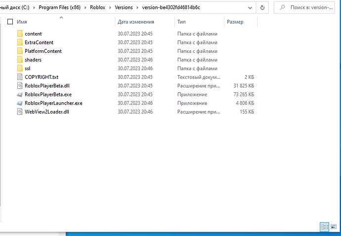This screenshot has width=341, height=236.
Task: Select the ExtraContent folder icon
Action: [x=20, y=42]
